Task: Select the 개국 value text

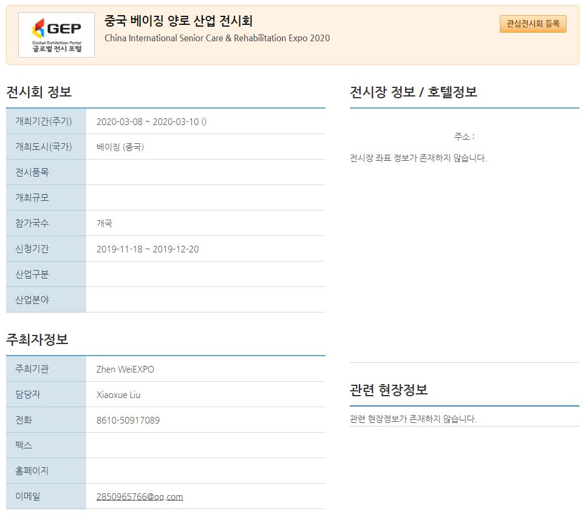Action: [104, 223]
